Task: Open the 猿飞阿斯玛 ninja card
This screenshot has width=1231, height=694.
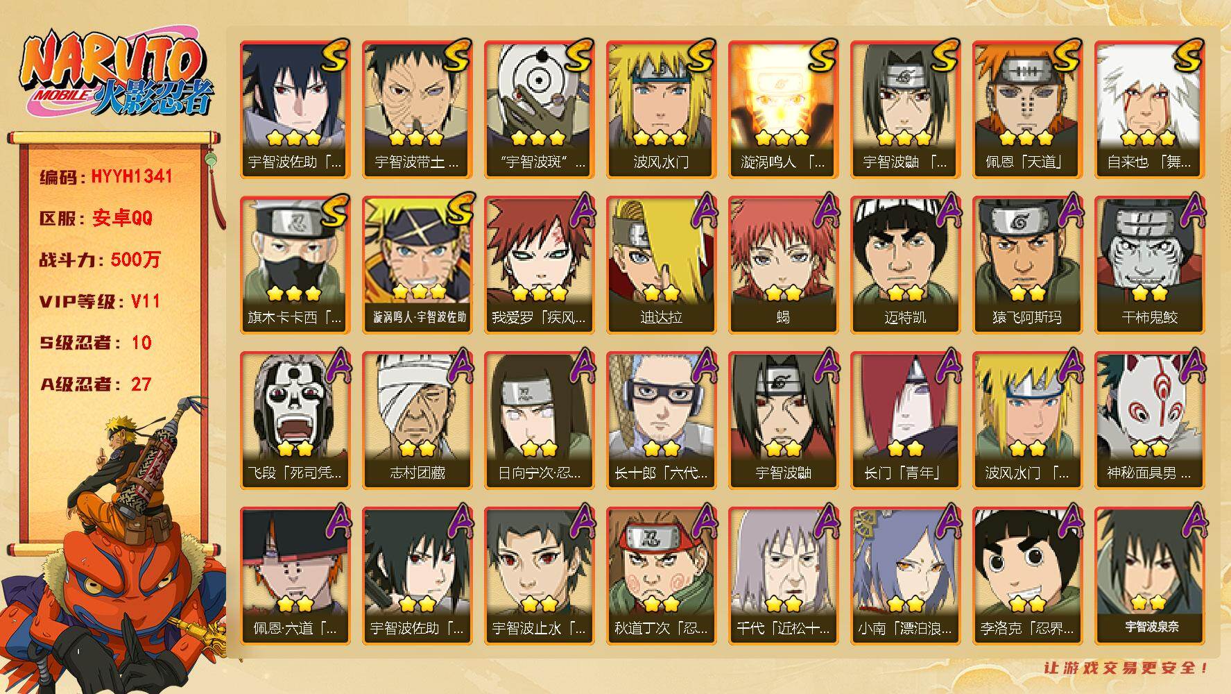Action: coord(1027,265)
